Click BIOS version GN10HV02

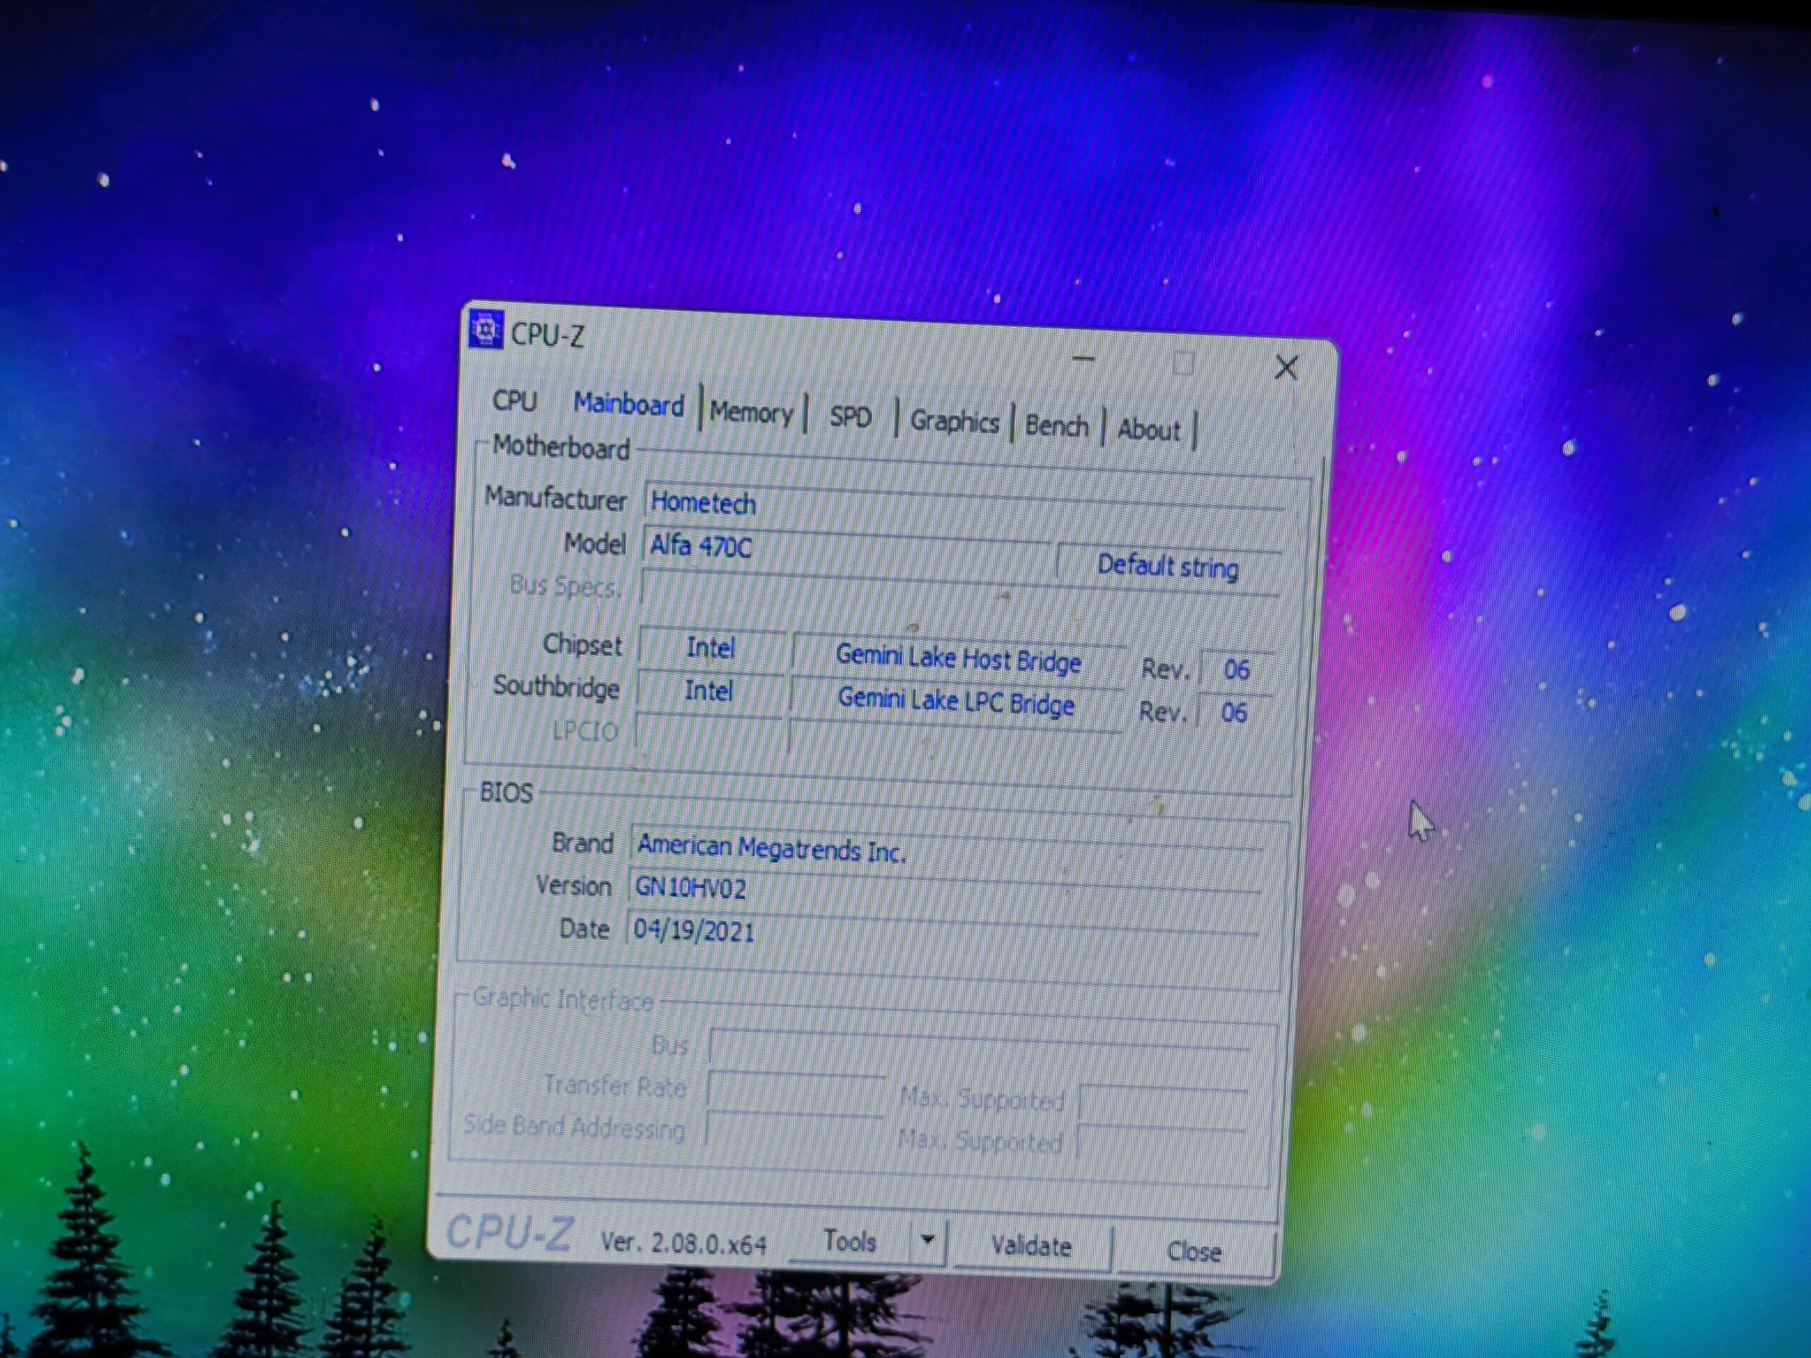[690, 888]
